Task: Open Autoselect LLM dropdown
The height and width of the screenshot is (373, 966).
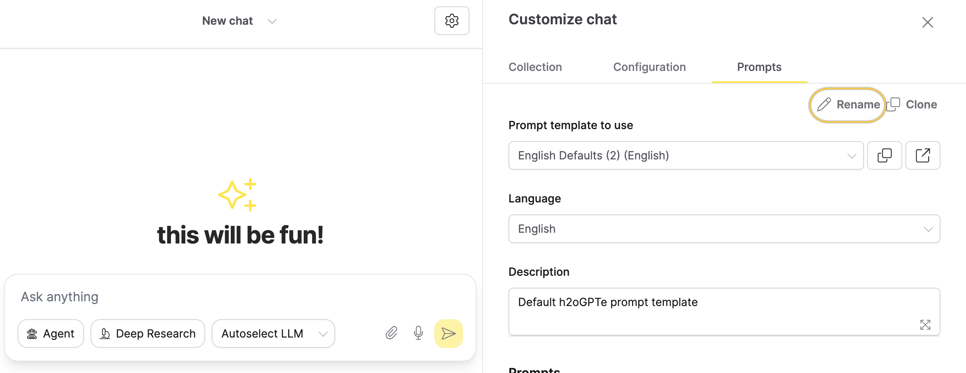Action: click(x=273, y=334)
